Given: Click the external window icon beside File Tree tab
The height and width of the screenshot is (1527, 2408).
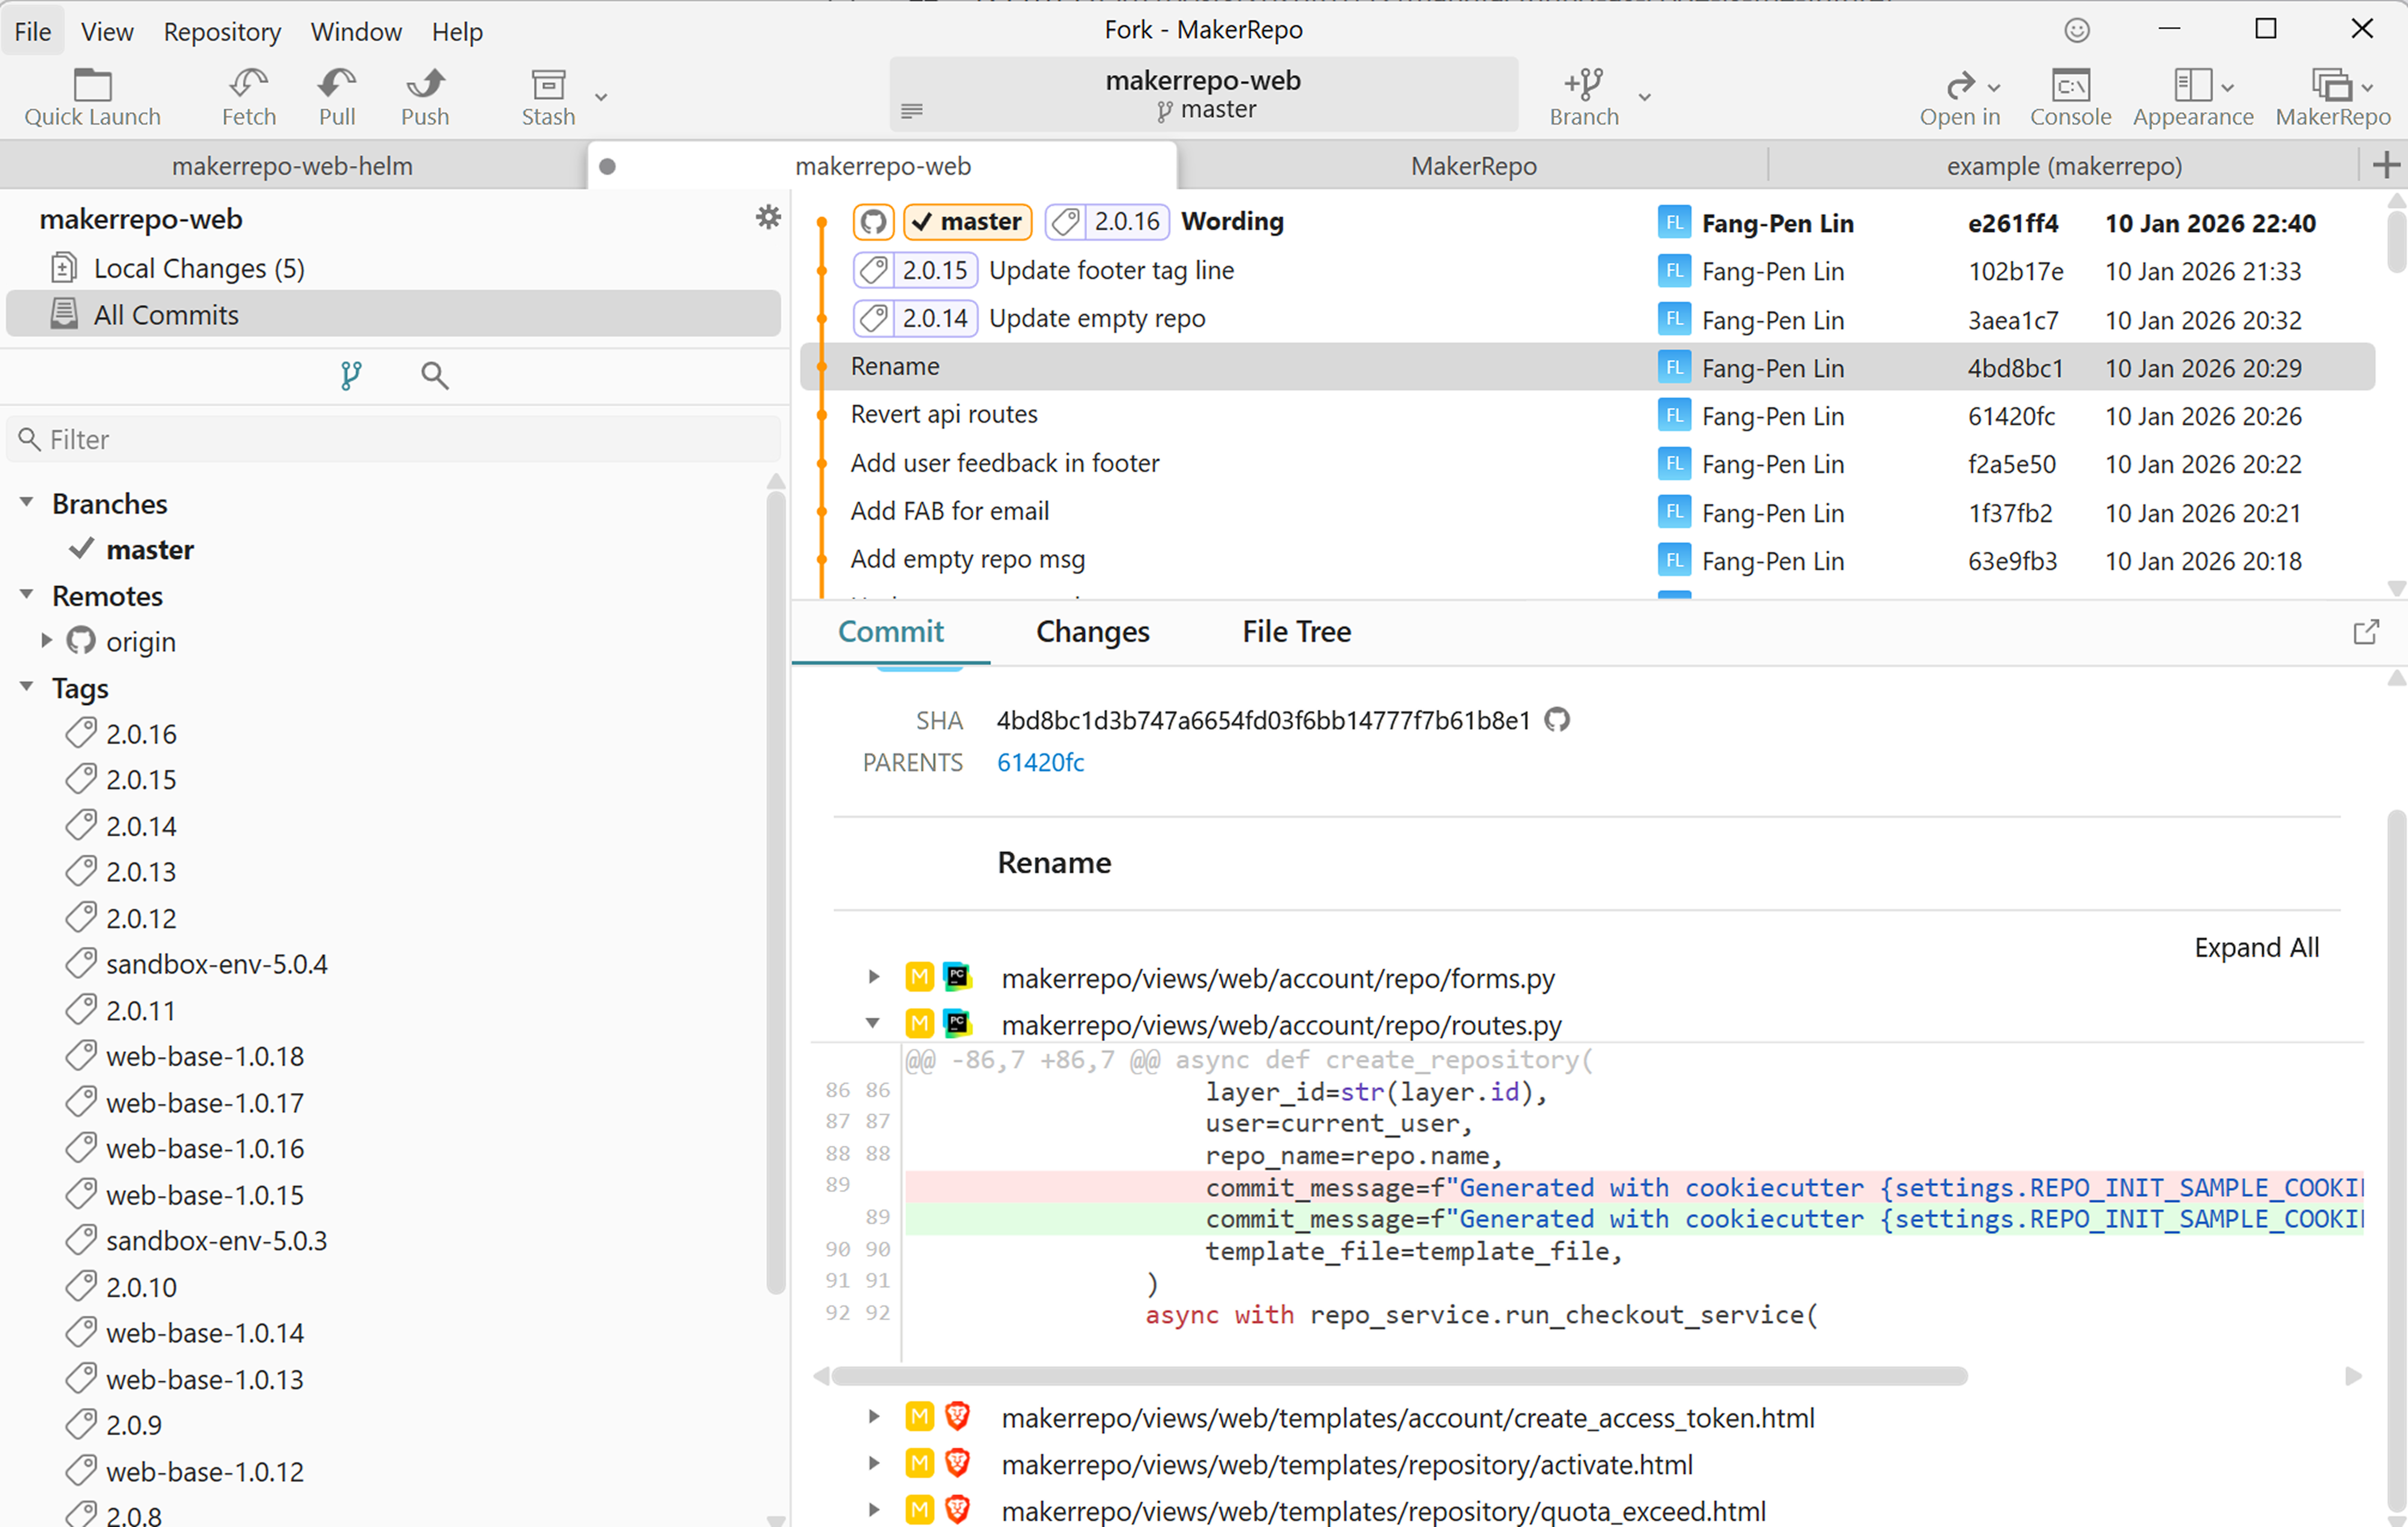Looking at the screenshot, I should pyautogui.click(x=2366, y=631).
